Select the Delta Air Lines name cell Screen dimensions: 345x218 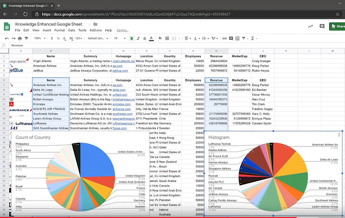(x=51, y=90)
